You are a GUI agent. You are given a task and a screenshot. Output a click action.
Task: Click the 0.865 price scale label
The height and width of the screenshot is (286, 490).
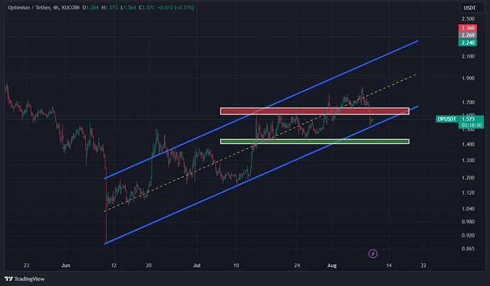pyautogui.click(x=469, y=249)
